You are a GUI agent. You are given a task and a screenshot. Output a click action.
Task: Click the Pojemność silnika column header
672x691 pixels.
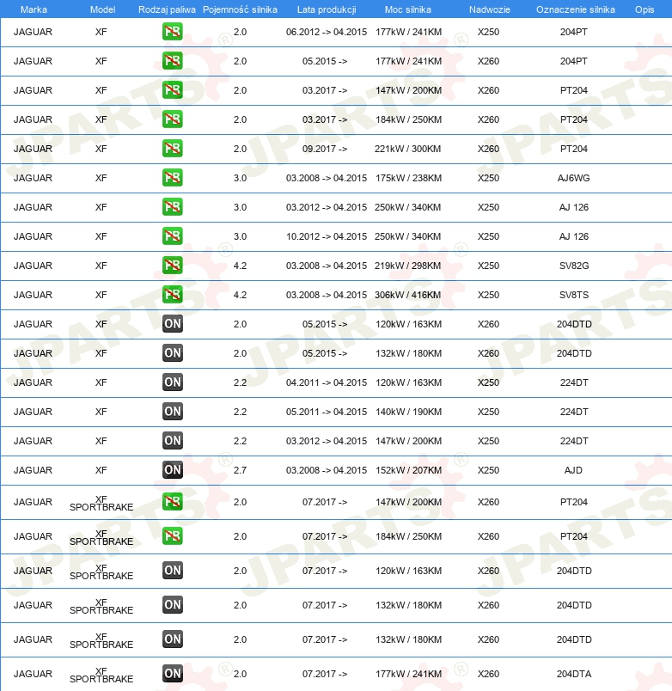pyautogui.click(x=240, y=9)
